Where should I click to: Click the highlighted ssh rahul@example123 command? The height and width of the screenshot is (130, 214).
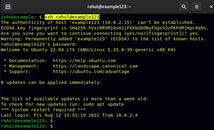tap(72, 17)
